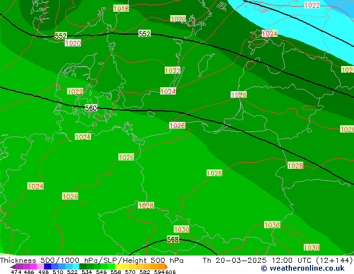Viewport: 354px width, 274px height.
Task: Click the left purple arrow tip of legend
Action: [12, 267]
